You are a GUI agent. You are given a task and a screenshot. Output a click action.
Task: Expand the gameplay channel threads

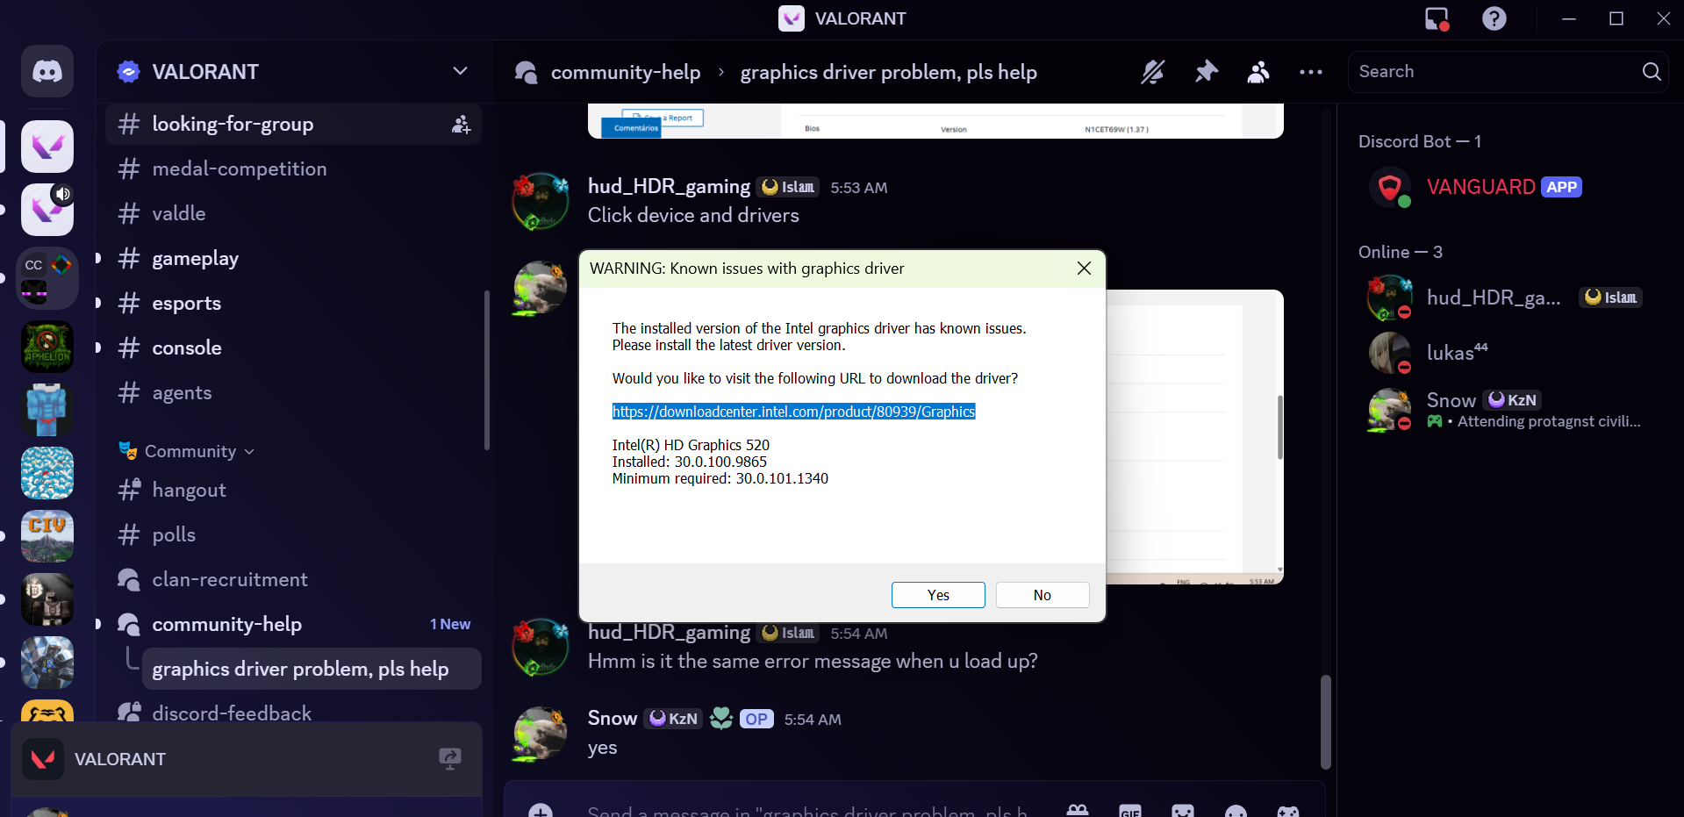pyautogui.click(x=98, y=258)
